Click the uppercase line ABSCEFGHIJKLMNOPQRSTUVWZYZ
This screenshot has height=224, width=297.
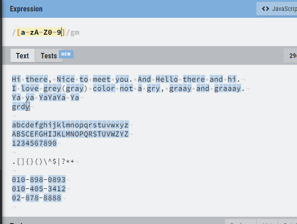(70, 134)
